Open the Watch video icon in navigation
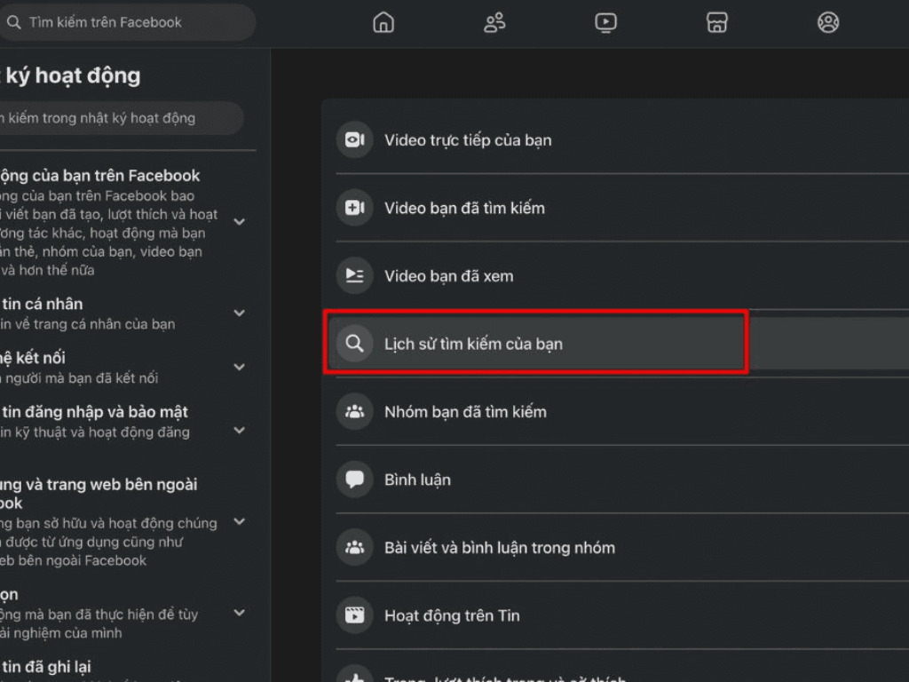This screenshot has height=682, width=909. point(605,22)
